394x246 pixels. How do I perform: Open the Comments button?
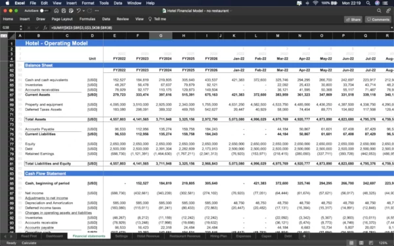(378, 19)
